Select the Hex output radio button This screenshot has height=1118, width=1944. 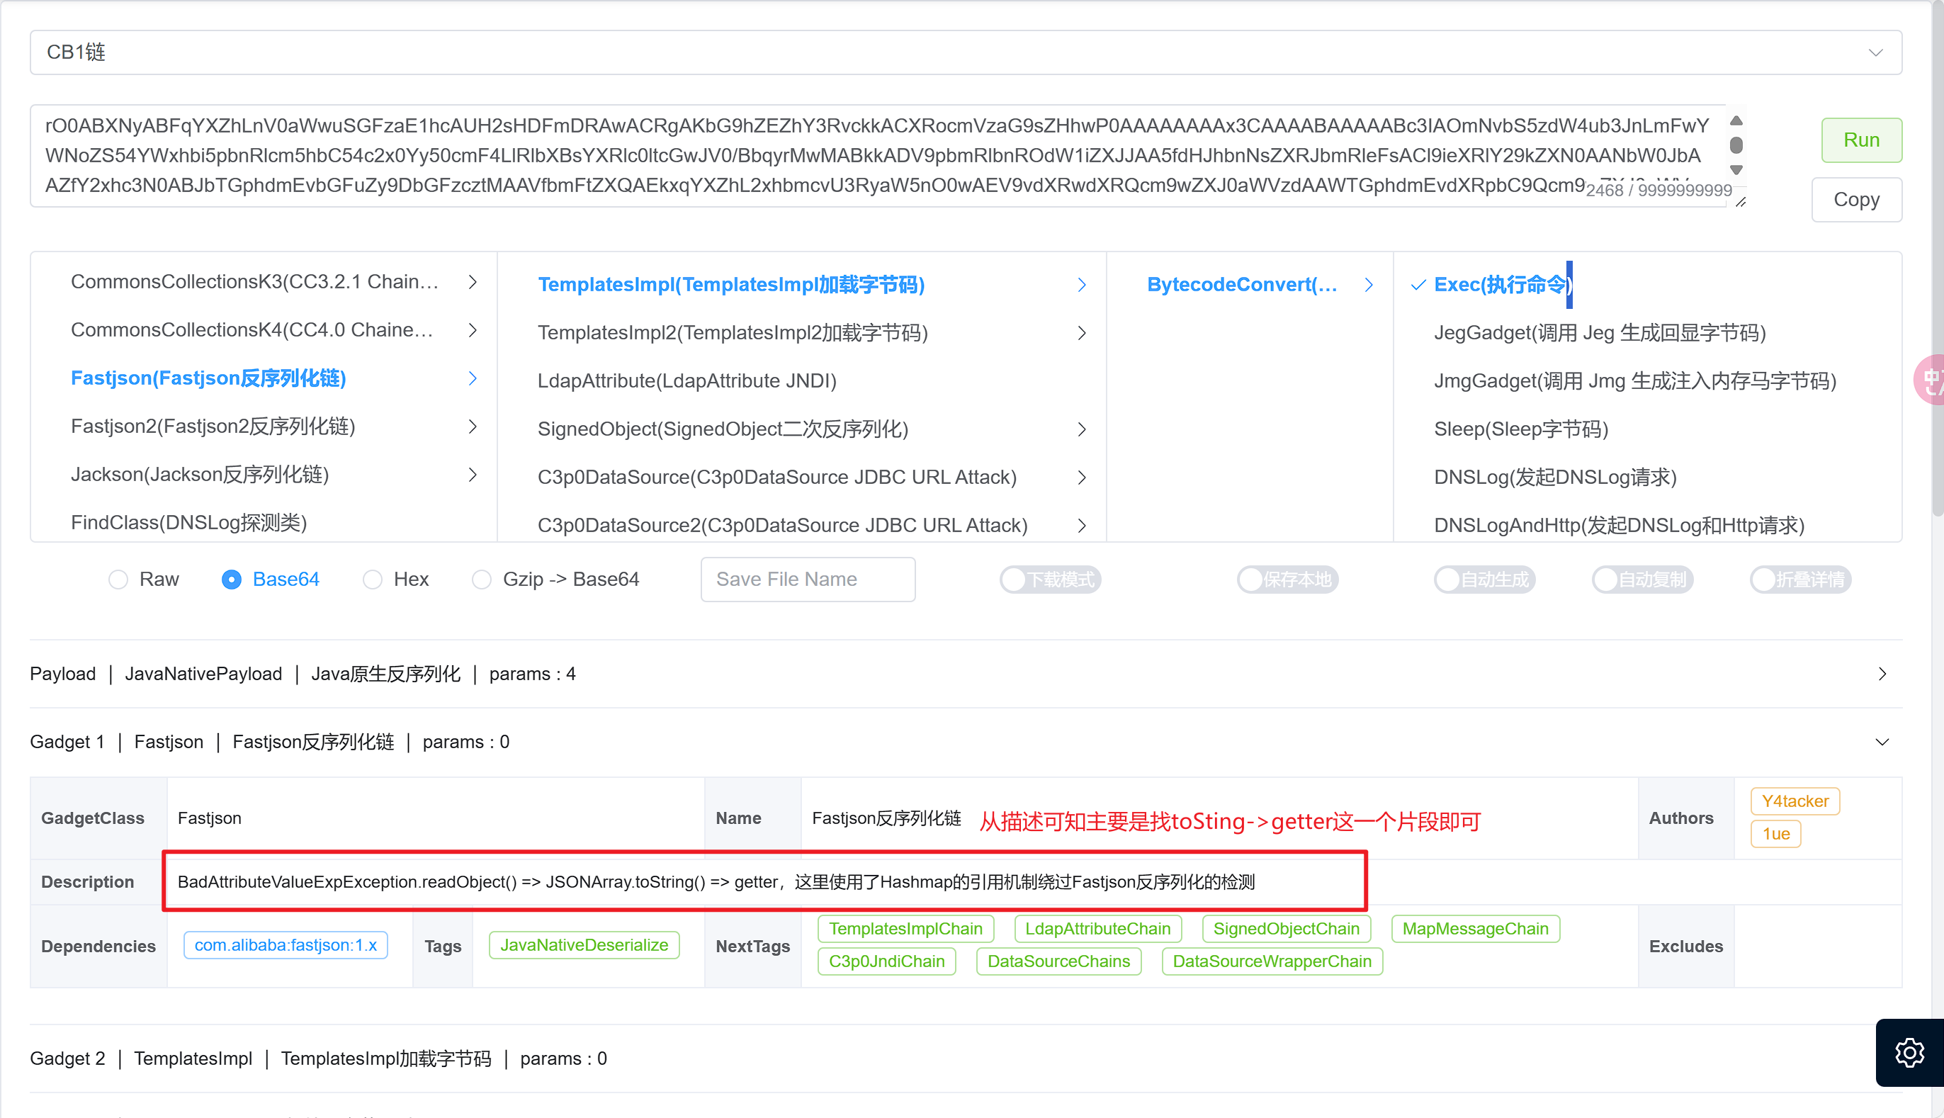pyautogui.click(x=373, y=580)
